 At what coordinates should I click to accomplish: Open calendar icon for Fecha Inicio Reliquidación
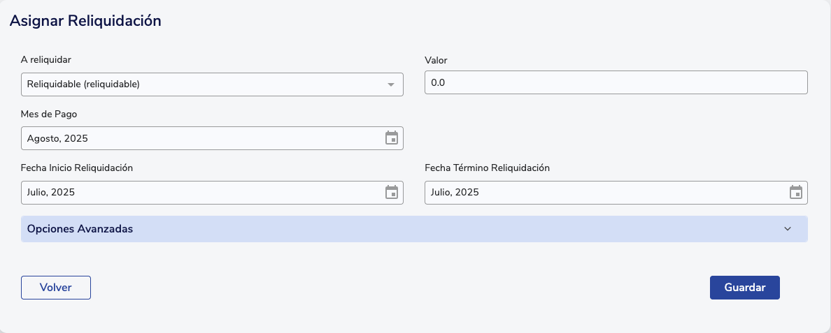coord(392,193)
